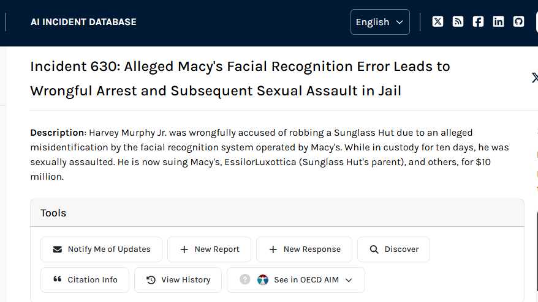Go to AI Incident Database home
Screen dimensions: 538x302
tap(83, 22)
